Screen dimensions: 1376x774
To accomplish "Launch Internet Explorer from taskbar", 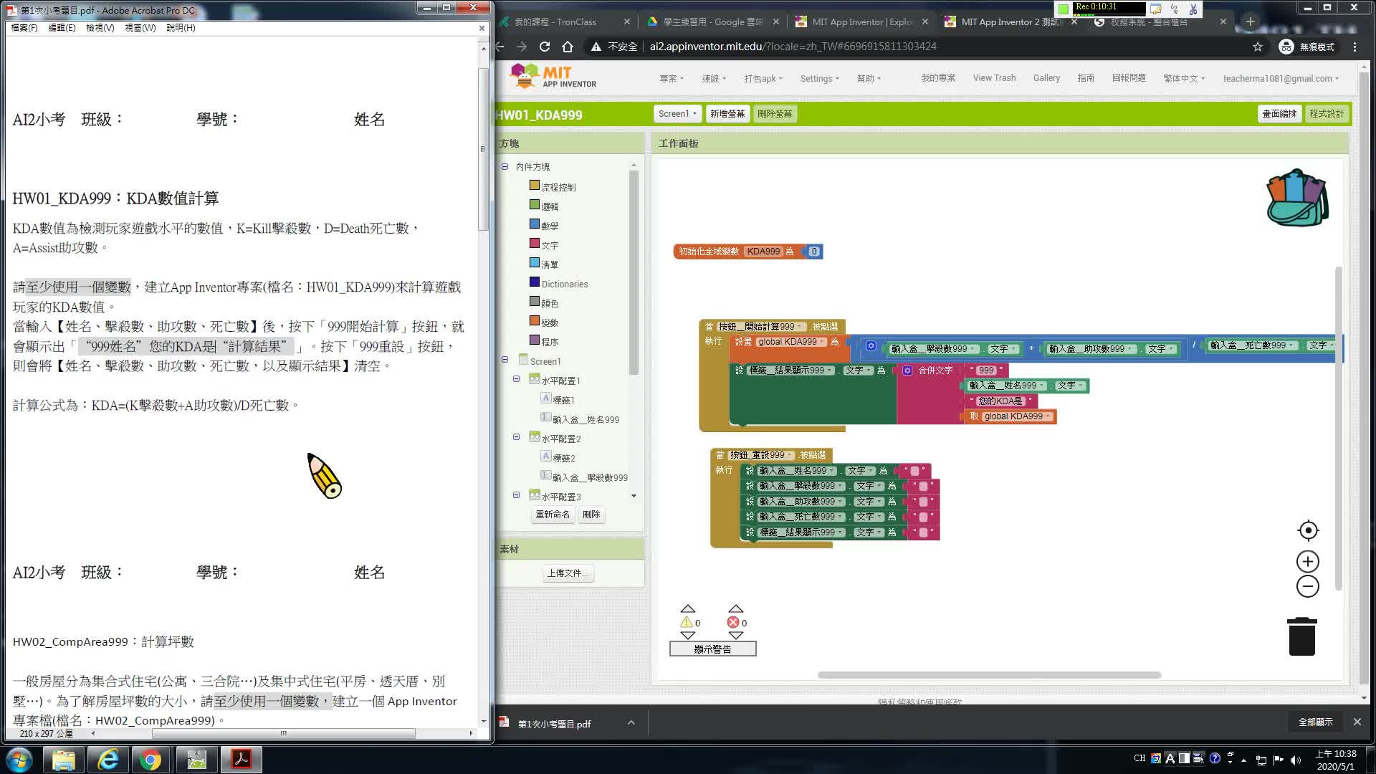I will [107, 760].
